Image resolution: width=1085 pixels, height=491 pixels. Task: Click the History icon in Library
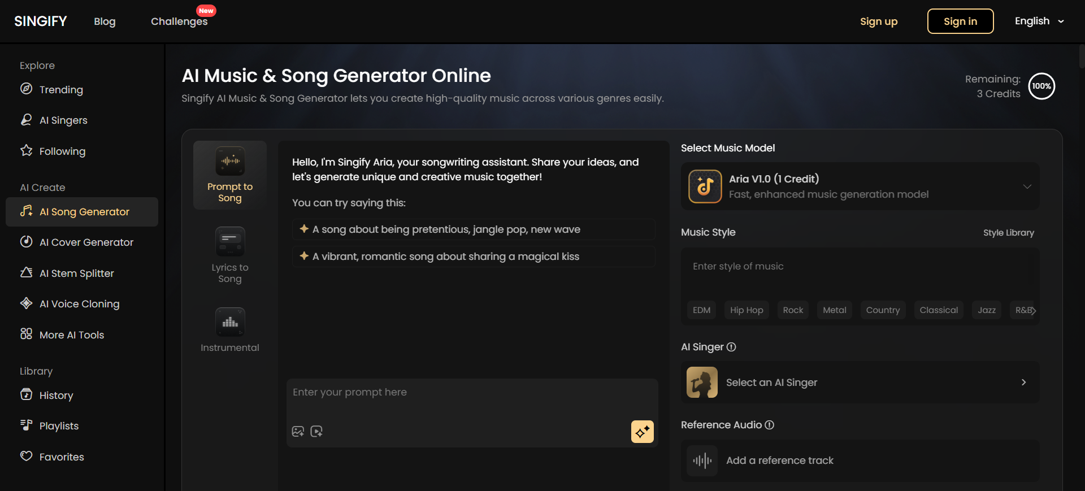click(27, 394)
